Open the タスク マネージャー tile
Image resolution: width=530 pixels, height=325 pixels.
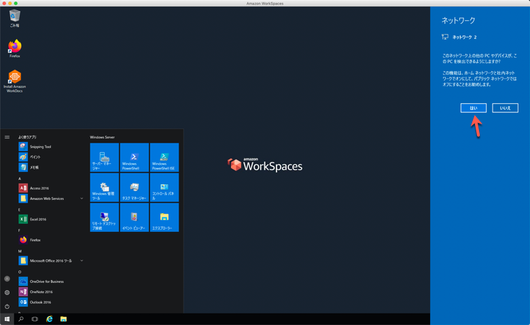click(x=134, y=188)
